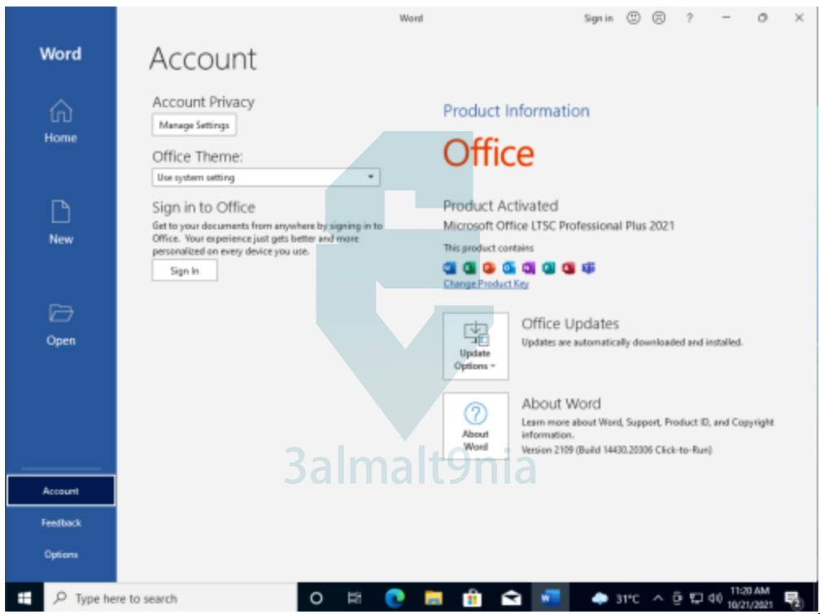Open Mail app from taskbar
This screenshot has height=614, width=820.
click(x=511, y=598)
